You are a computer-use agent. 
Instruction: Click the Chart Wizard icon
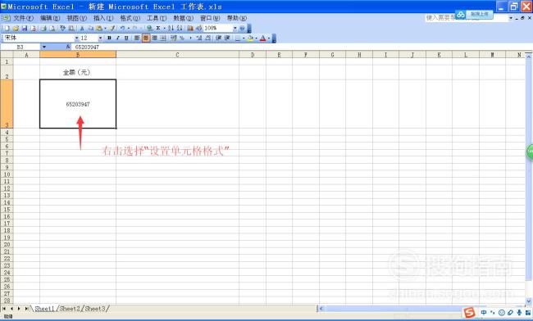click(190, 28)
